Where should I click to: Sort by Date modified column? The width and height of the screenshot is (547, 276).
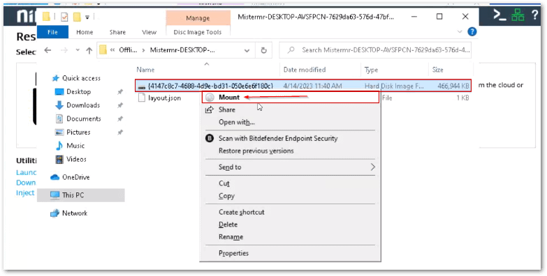coord(305,70)
